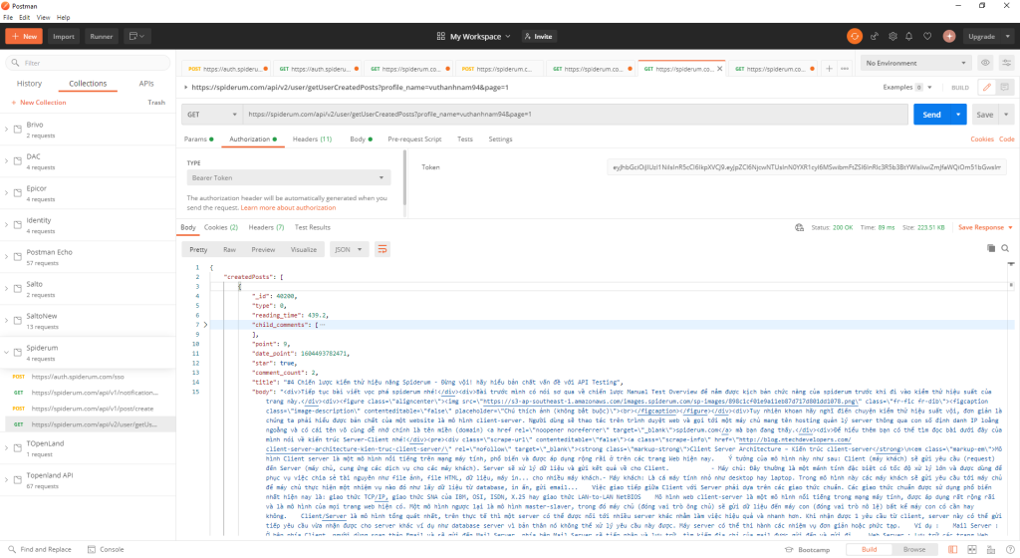Click the two pane layout icon
The height and width of the screenshot is (558, 1020).
pos(972,550)
